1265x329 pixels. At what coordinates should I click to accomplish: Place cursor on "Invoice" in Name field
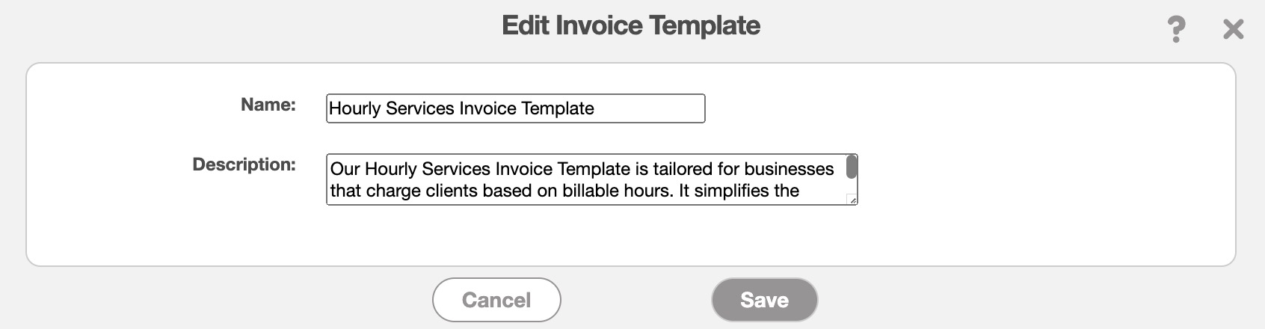tap(487, 108)
